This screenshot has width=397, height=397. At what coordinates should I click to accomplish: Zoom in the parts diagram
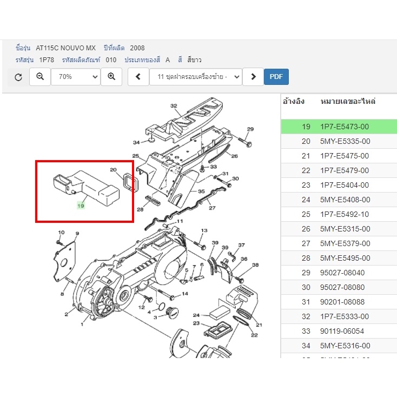coord(111,77)
